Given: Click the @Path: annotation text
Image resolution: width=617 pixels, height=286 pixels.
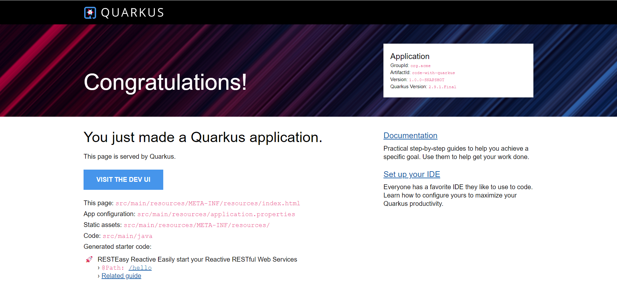Looking at the screenshot, I should (x=113, y=268).
